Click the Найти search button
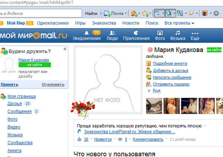 (x=91, y=13)
